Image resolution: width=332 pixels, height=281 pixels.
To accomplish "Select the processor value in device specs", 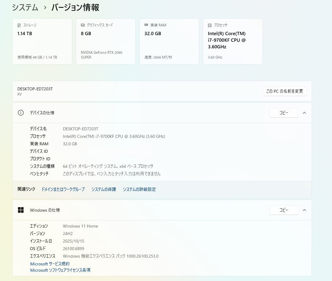I will [114, 136].
